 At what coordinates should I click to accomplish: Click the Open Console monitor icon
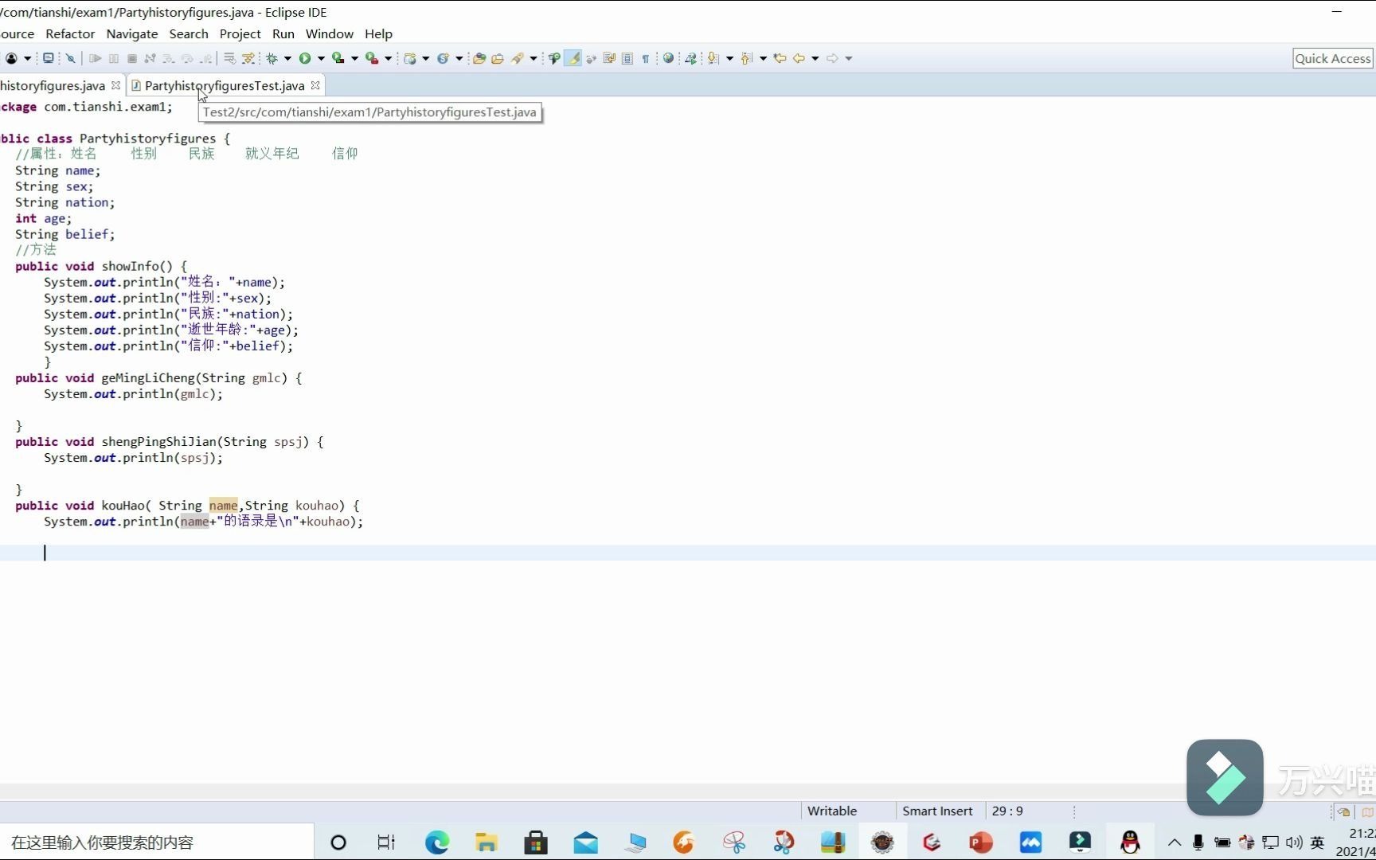coord(48,58)
